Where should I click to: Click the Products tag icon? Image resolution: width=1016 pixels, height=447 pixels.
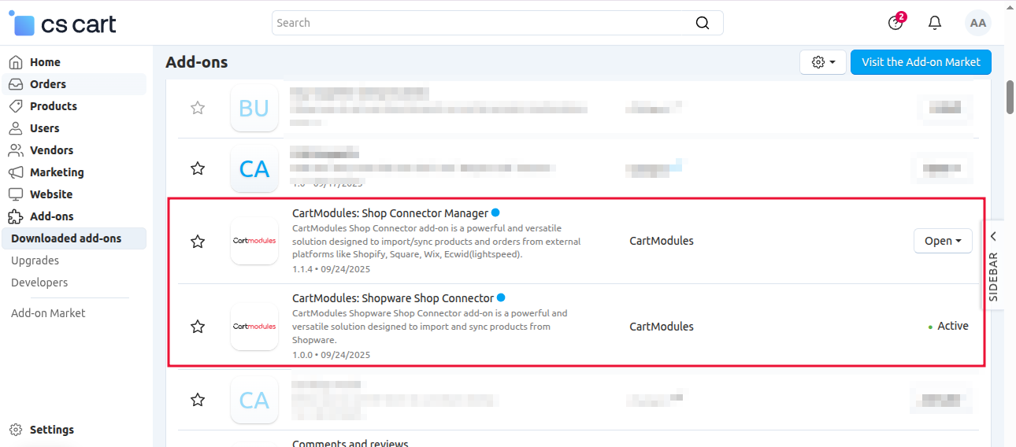[x=16, y=106]
